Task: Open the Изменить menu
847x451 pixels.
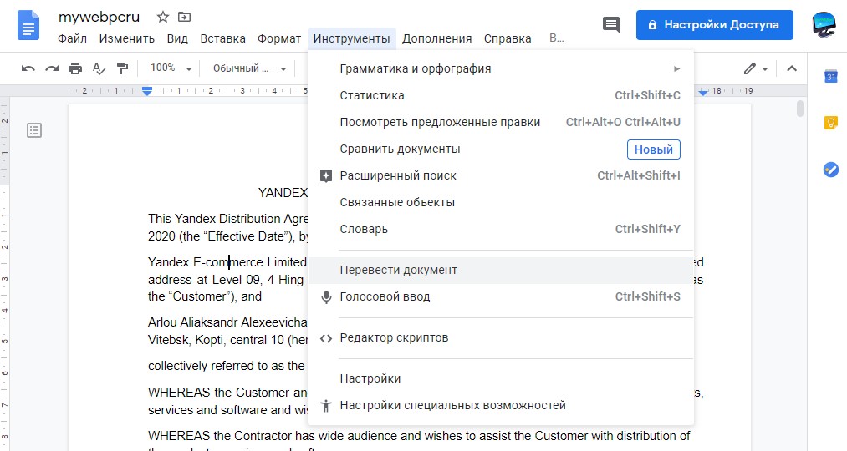Action: pos(127,39)
